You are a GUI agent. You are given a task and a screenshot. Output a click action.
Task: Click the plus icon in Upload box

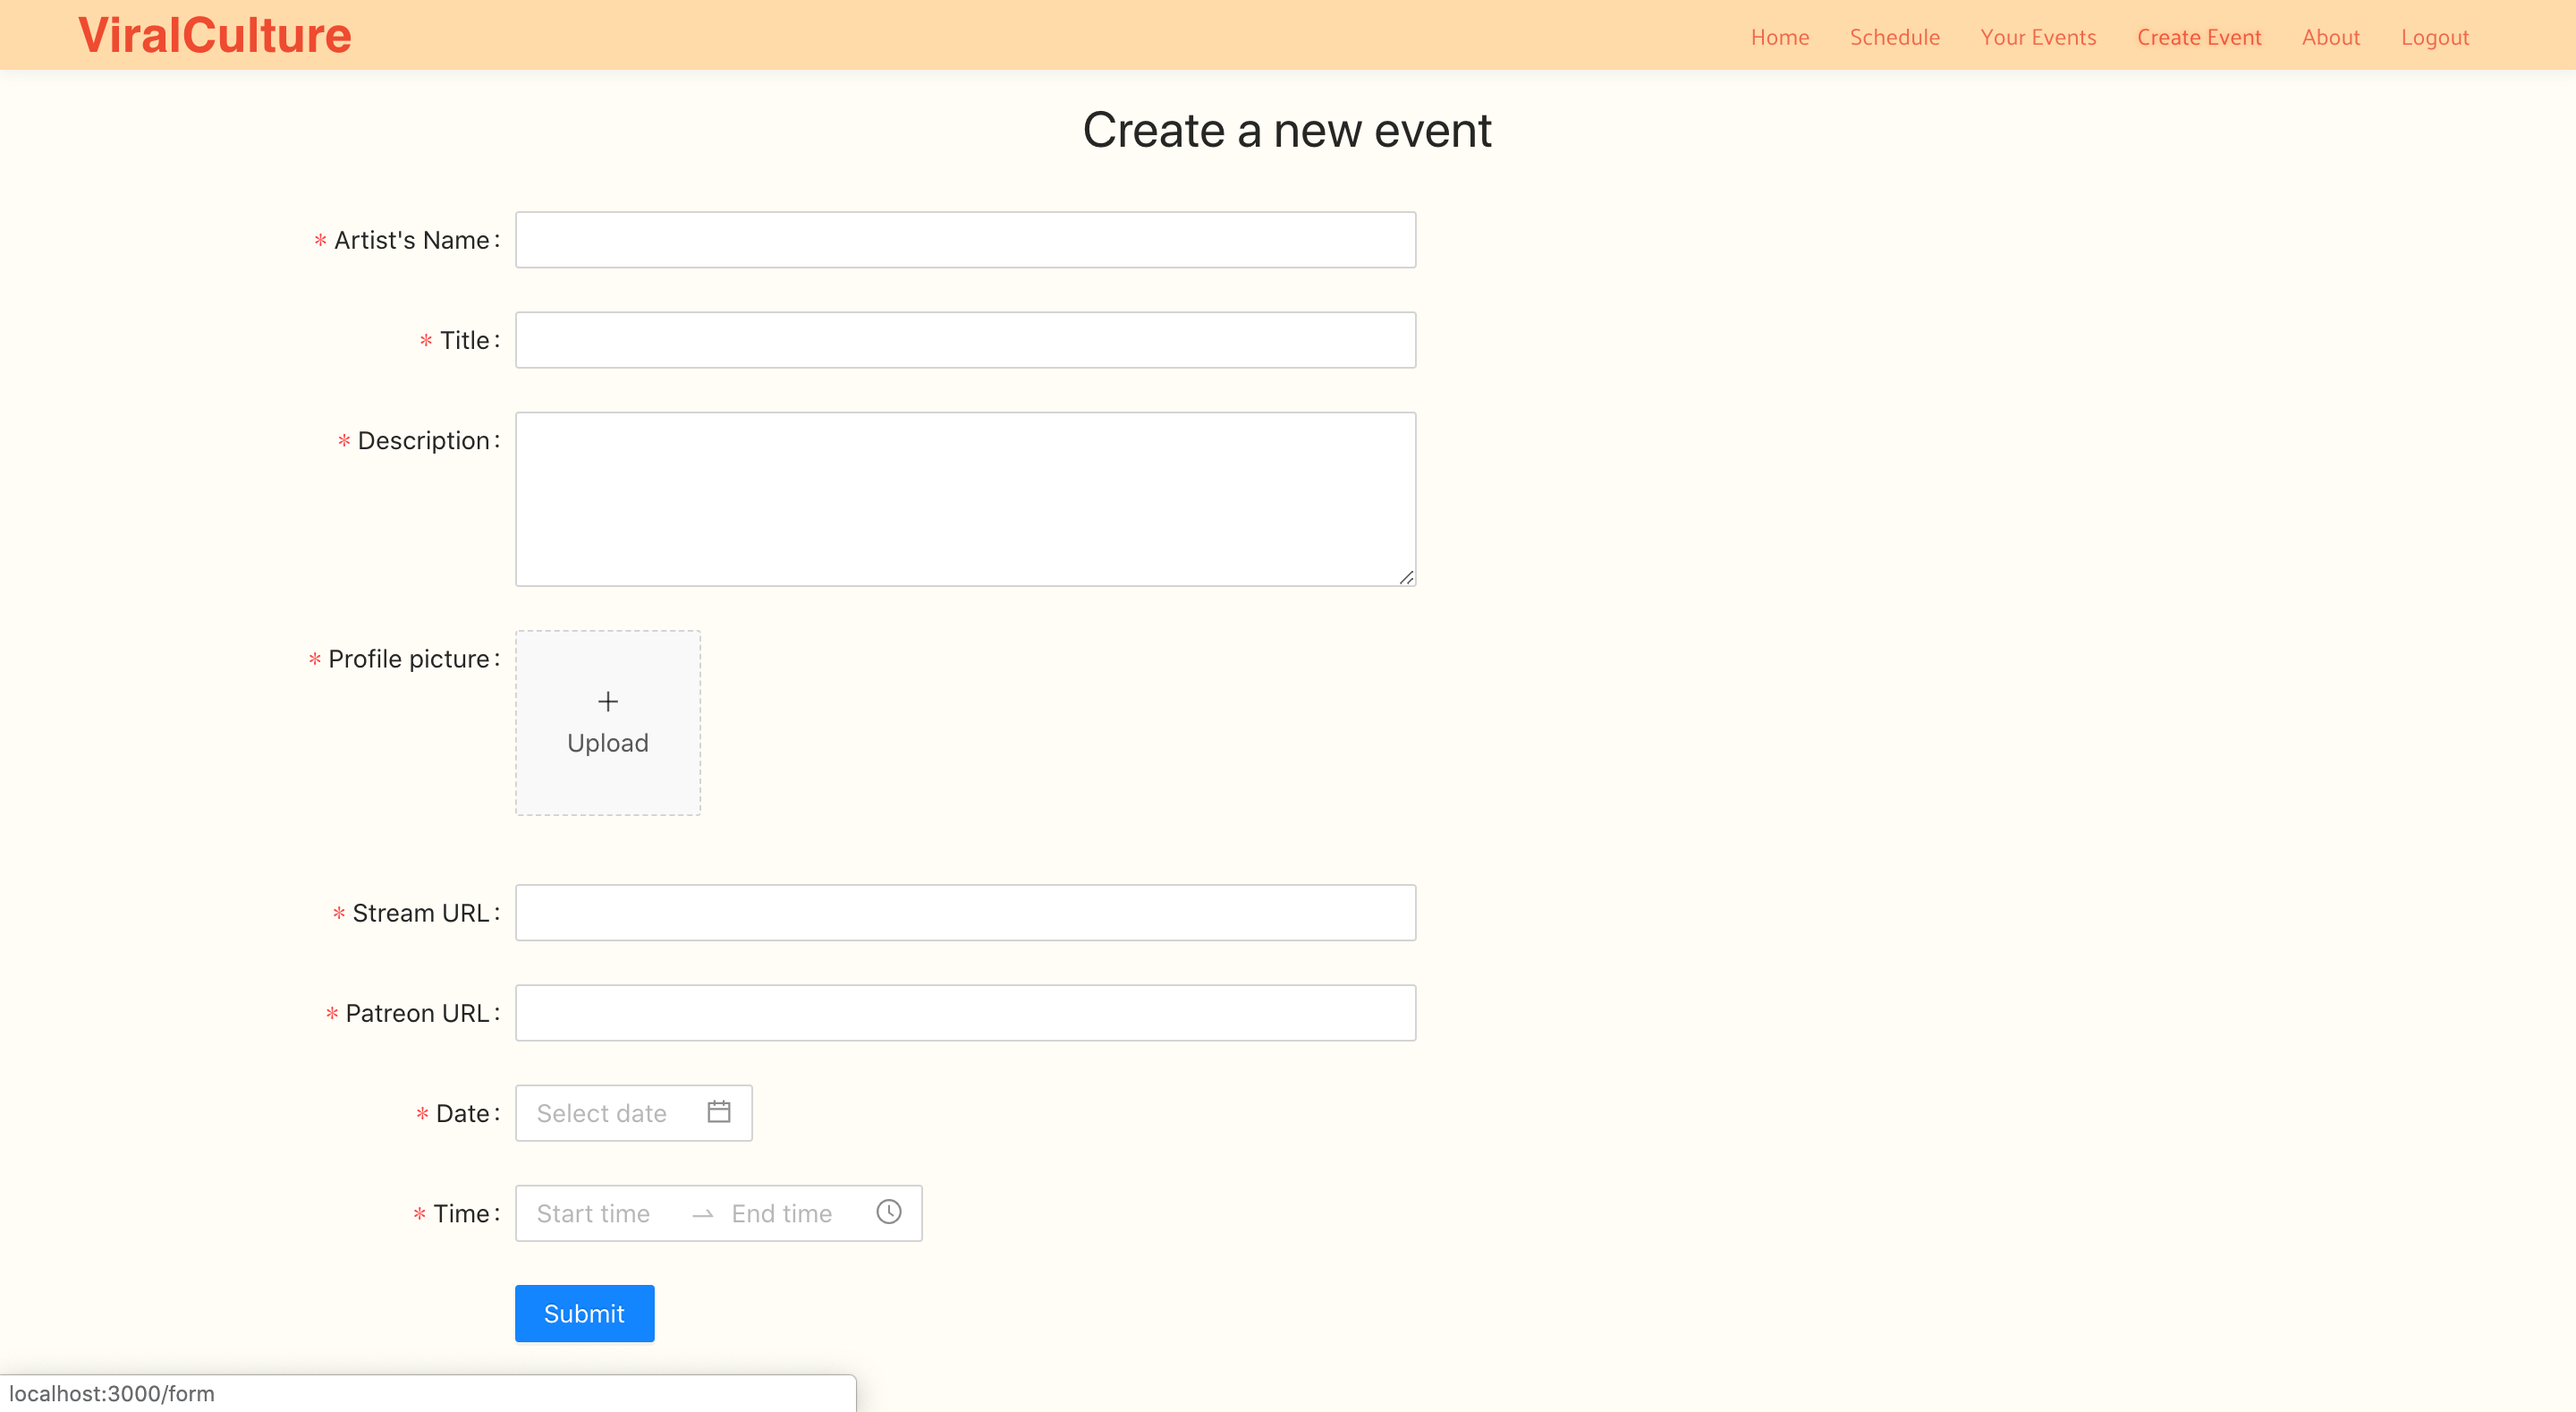(608, 702)
